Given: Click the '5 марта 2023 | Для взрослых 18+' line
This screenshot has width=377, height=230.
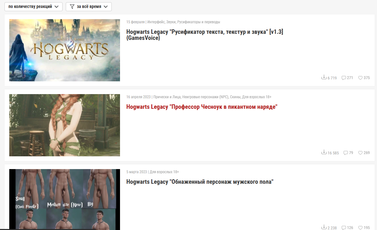Looking at the screenshot, I should click(x=153, y=172).
